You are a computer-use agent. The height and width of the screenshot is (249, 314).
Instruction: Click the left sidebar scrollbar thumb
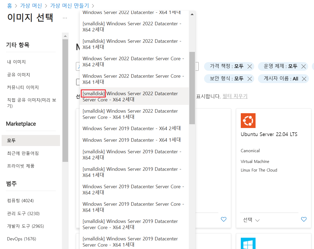click(x=65, y=100)
